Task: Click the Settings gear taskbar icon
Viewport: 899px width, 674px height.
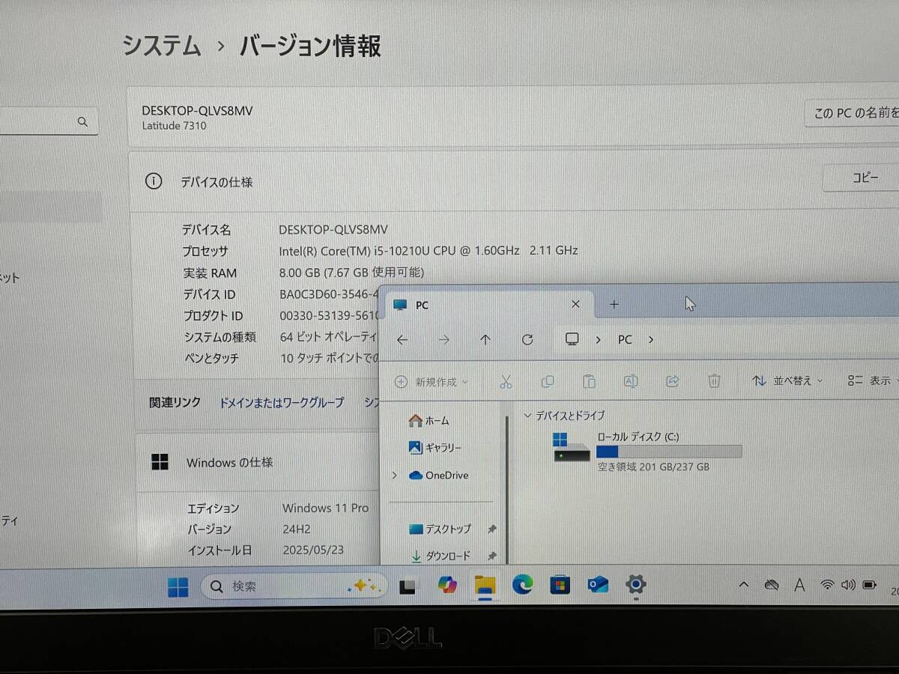Action: [x=636, y=585]
